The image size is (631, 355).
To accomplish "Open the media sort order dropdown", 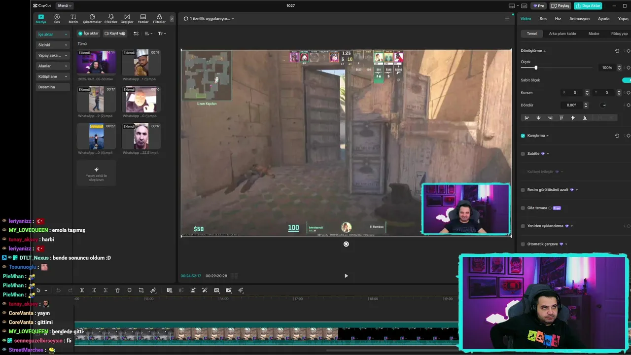I will pyautogui.click(x=149, y=34).
